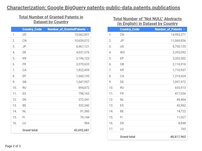The image size is (202, 151).
Task: Select value 984 for LU
Action: [87, 123]
